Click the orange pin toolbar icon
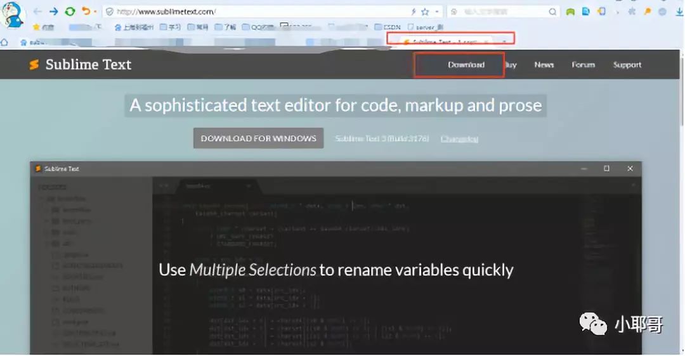The width and height of the screenshot is (685, 356). point(648,12)
